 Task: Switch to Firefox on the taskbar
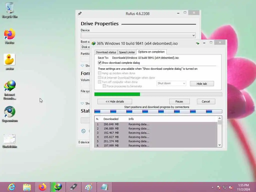click(42, 187)
